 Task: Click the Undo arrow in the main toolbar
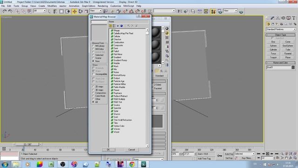tap(4, 11)
